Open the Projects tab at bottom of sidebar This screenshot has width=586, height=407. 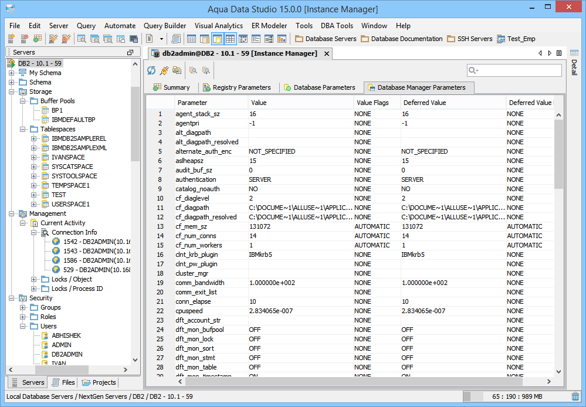pos(99,382)
